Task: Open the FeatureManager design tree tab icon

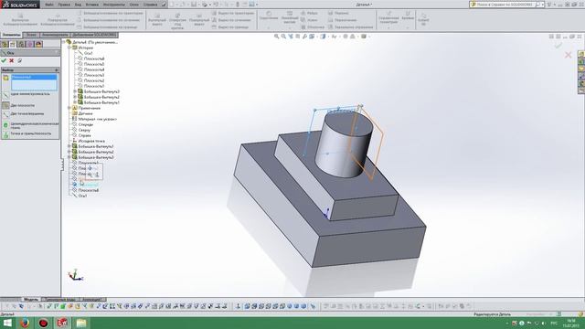Action: (x=5, y=44)
